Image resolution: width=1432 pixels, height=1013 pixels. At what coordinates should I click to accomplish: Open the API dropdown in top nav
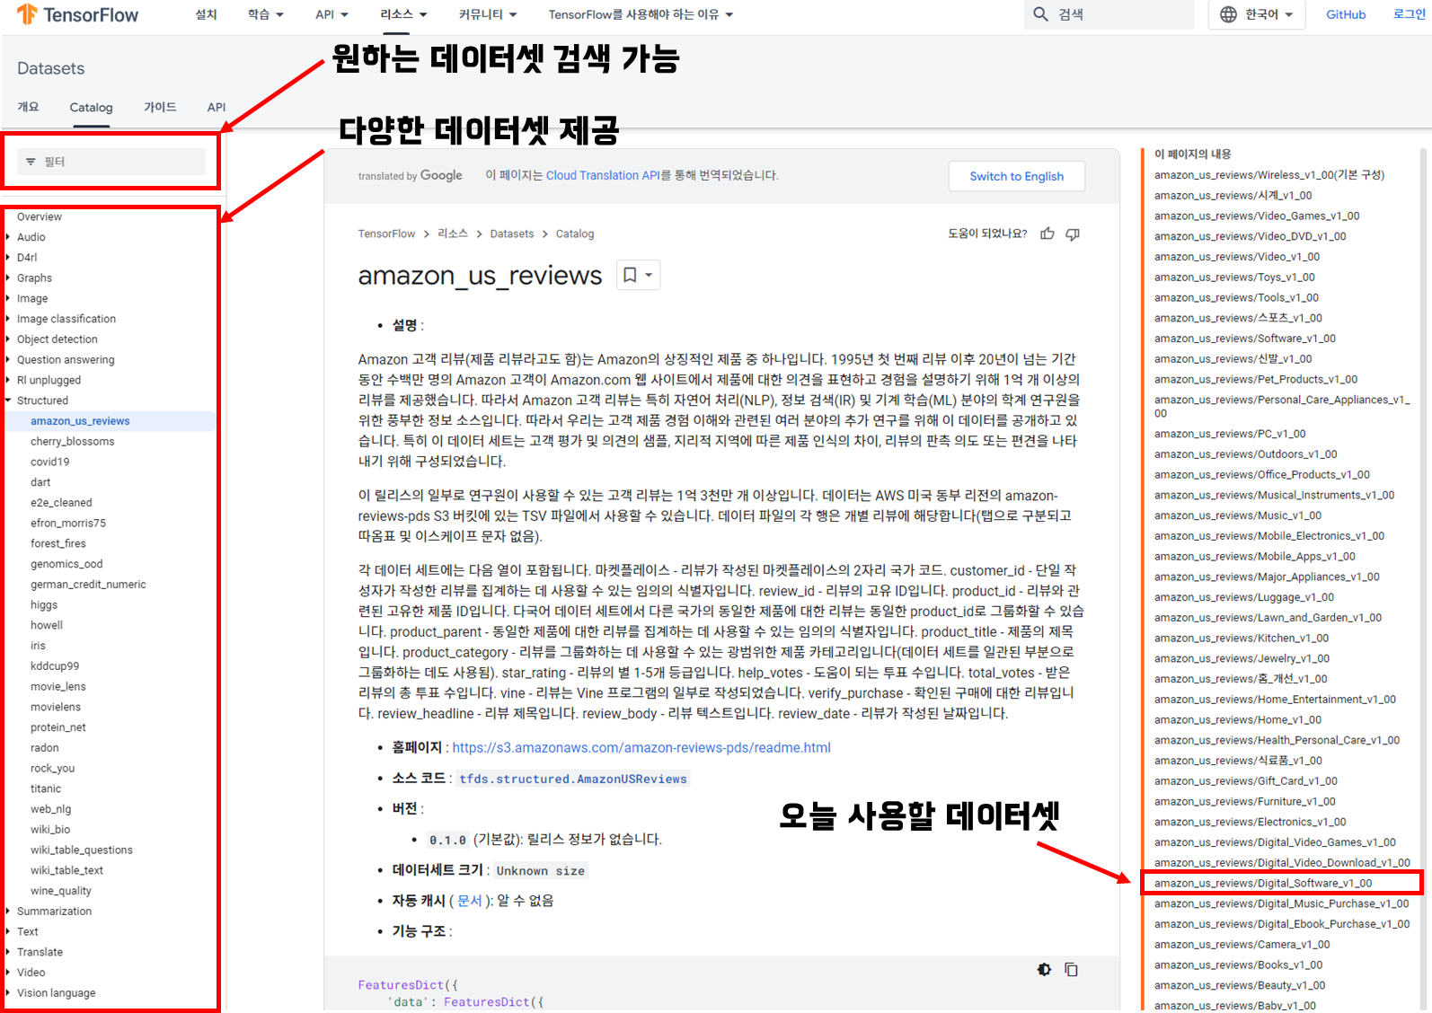331,14
